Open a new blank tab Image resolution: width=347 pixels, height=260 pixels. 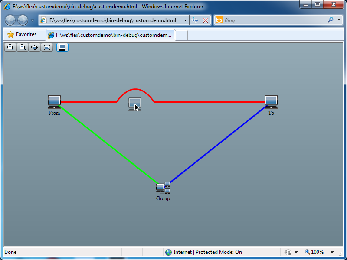181,36
